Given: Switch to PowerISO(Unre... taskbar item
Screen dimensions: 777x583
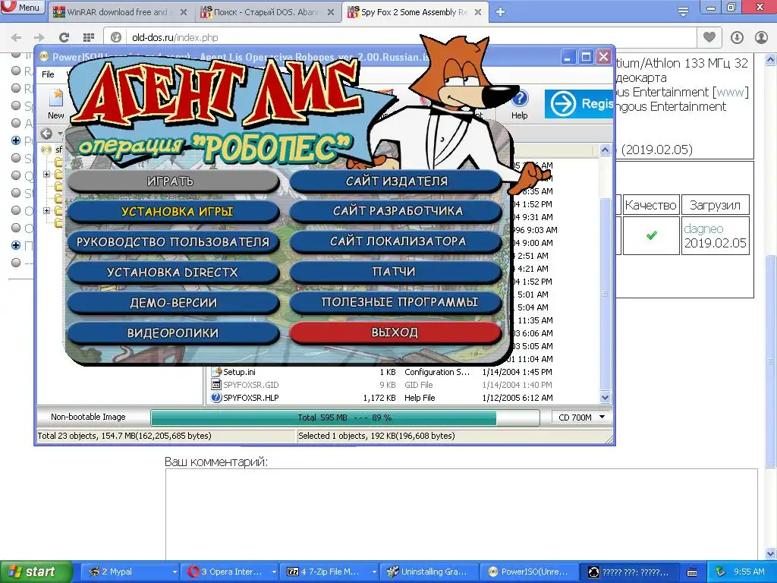Looking at the screenshot, I should [x=530, y=572].
